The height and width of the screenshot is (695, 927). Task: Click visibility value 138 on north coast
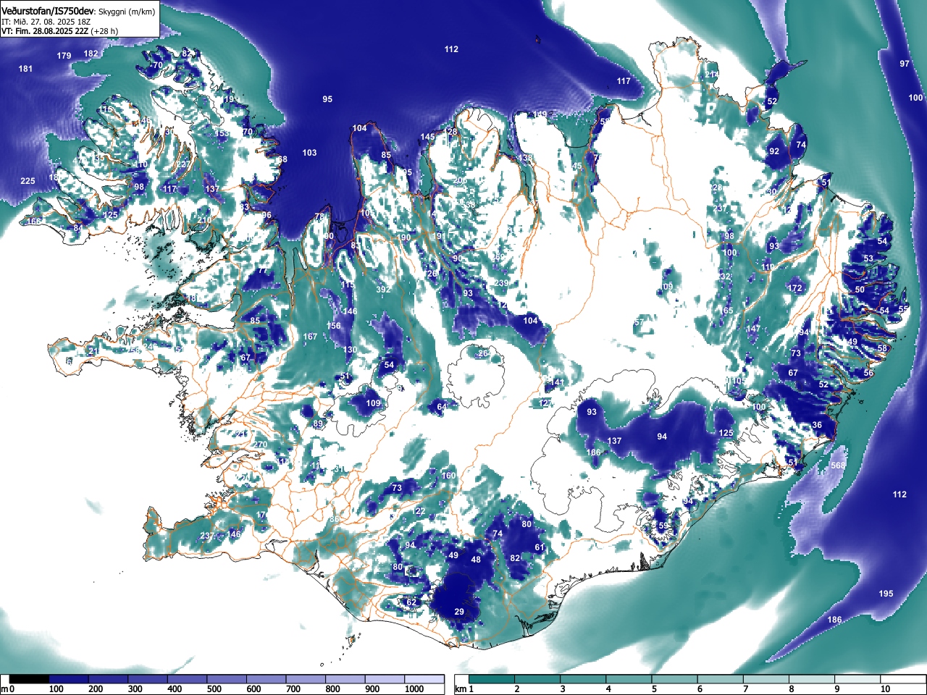525,158
